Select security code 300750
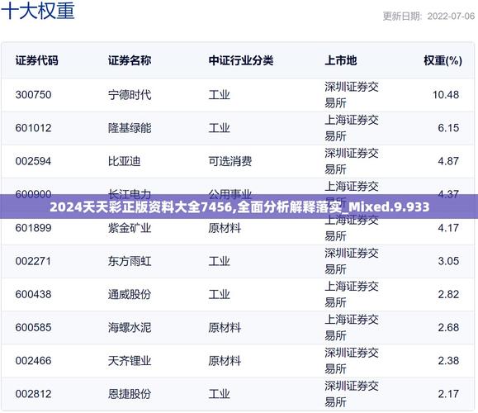The width and height of the screenshot is (478, 413). [33, 95]
